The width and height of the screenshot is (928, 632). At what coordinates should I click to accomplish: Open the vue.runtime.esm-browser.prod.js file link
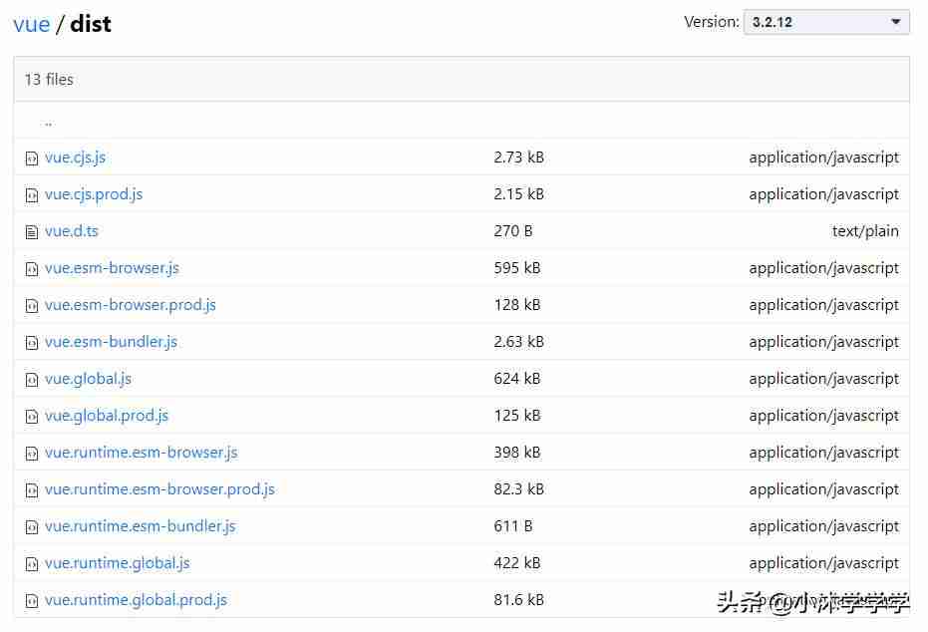coord(159,488)
